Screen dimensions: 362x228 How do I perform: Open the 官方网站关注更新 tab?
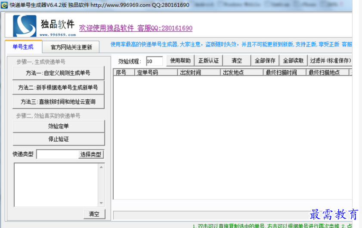(71, 47)
